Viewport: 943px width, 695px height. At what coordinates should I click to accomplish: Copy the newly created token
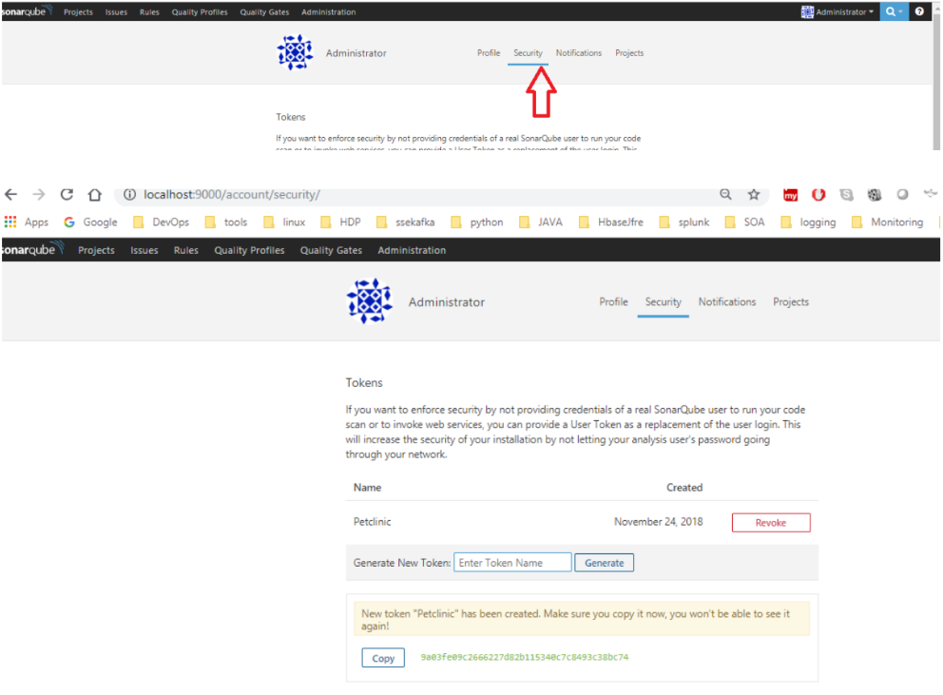(x=383, y=658)
